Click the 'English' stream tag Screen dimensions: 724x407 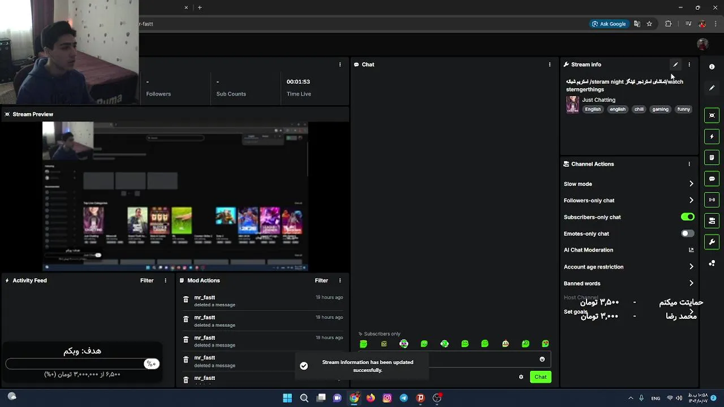(x=593, y=109)
